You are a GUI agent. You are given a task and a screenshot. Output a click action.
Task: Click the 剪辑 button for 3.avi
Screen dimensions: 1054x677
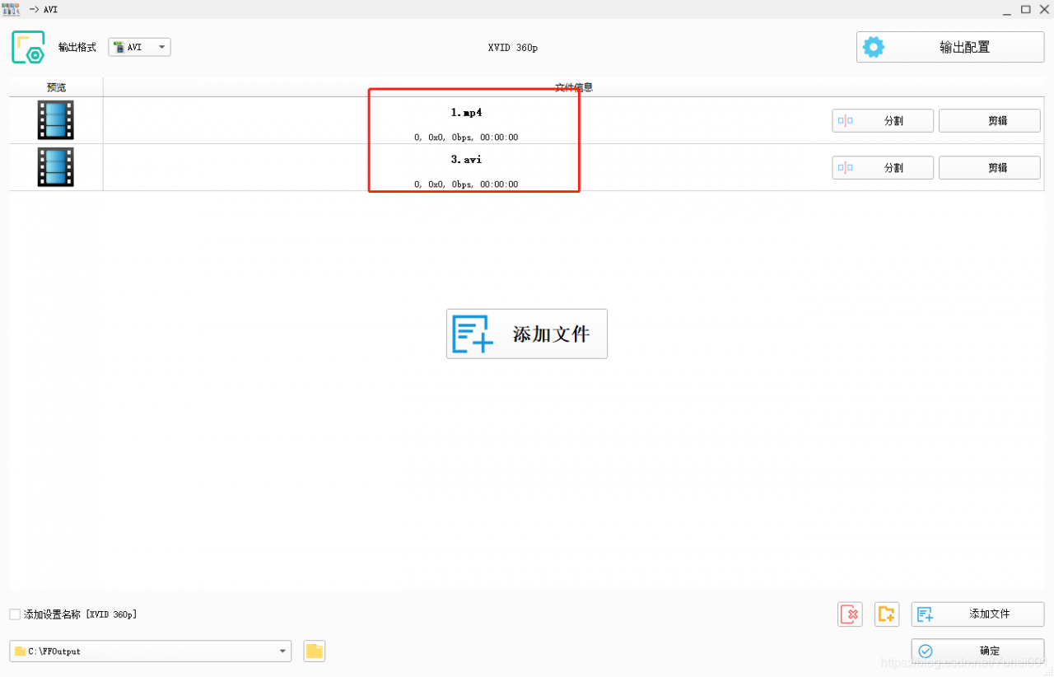pos(990,167)
